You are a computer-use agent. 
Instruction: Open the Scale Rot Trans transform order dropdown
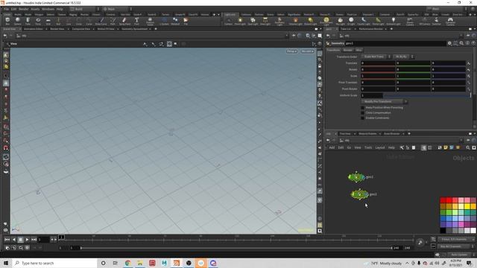pyautogui.click(x=376, y=57)
